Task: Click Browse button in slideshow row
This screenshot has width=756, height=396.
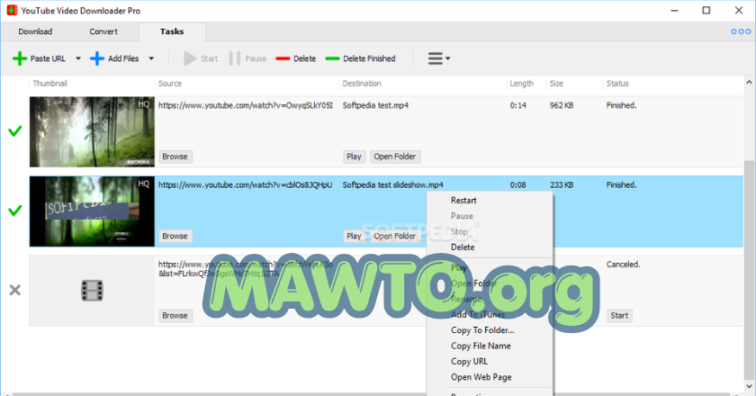Action: [175, 236]
